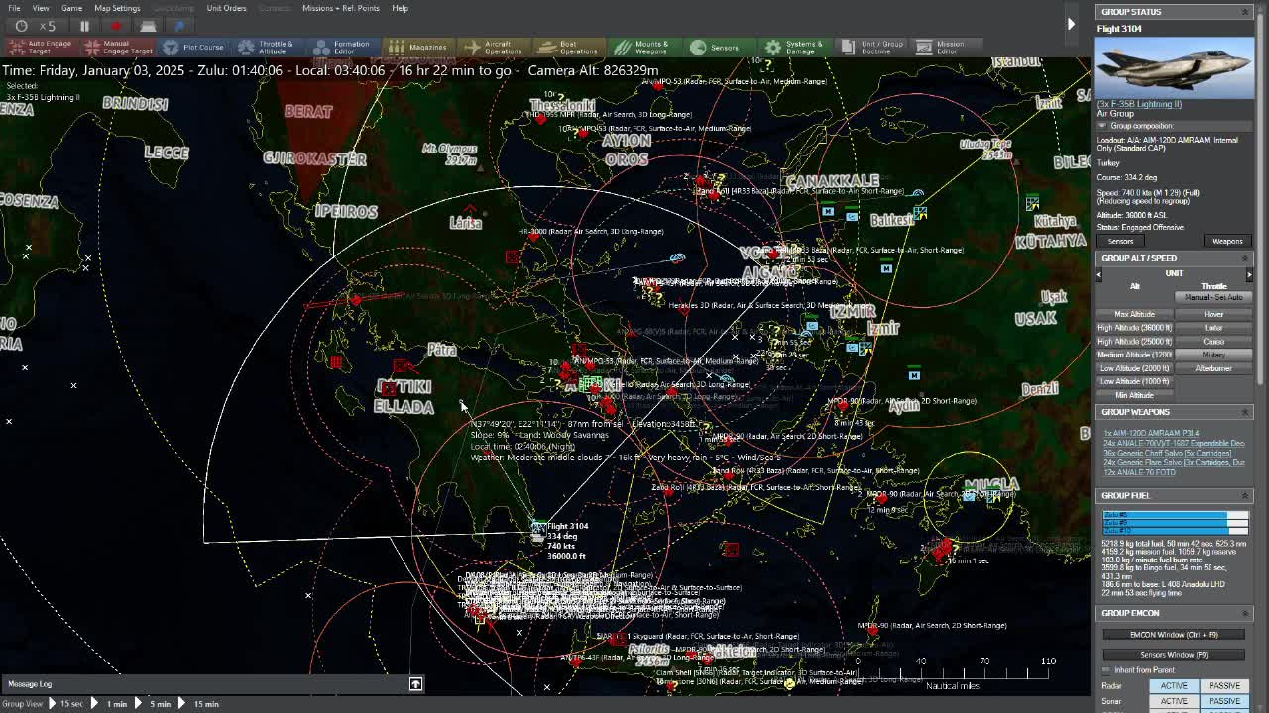Select Medium Altitude preset
This screenshot has width=1269, height=713.
(x=1135, y=355)
